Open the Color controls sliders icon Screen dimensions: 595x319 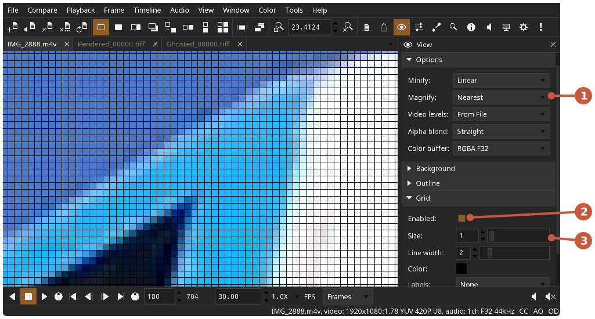[419, 27]
